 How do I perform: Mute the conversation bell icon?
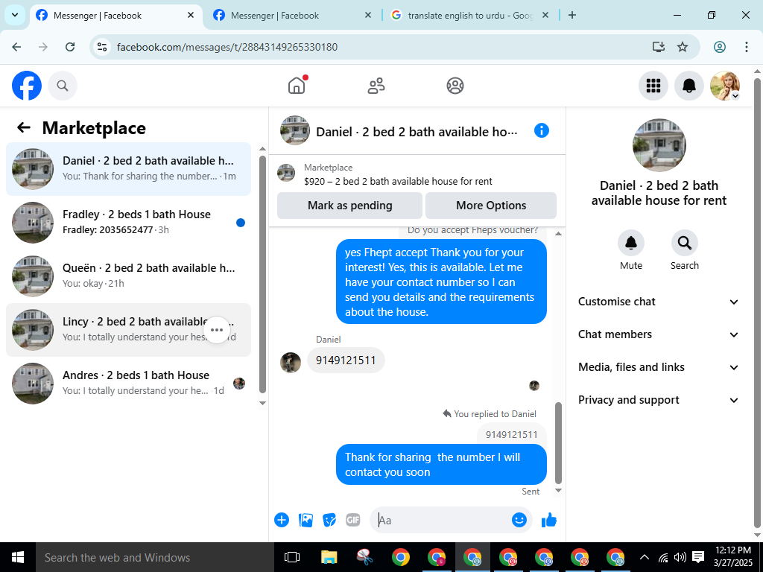(630, 243)
